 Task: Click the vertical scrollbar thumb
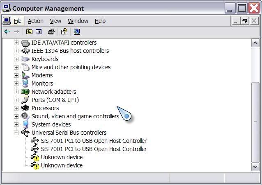(255, 122)
